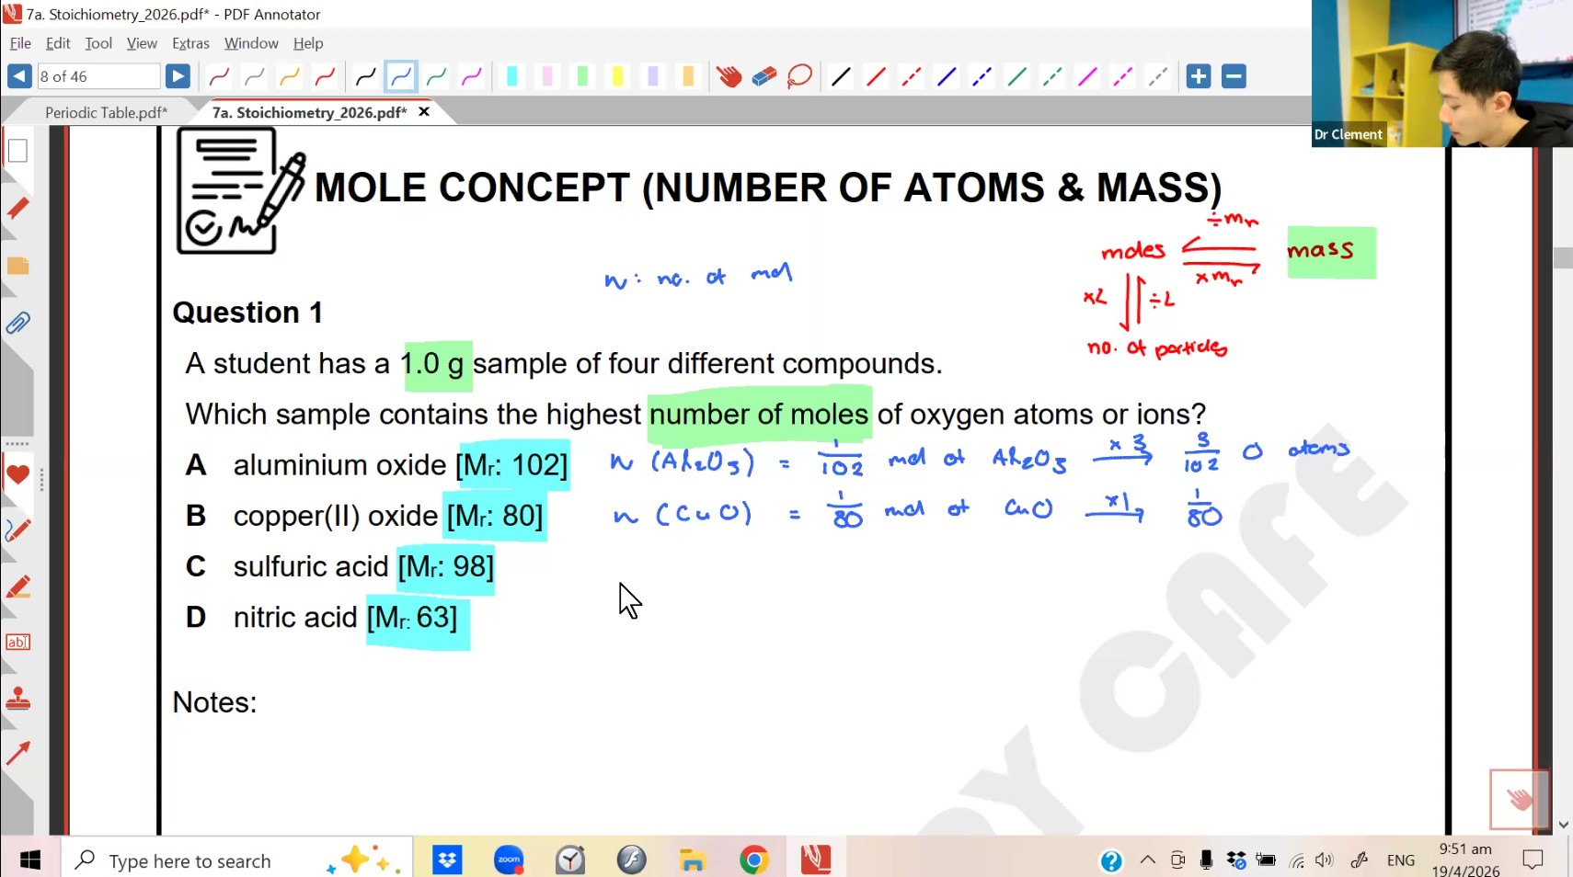Viewport: 1573px width, 877px height.
Task: Zoom in with the blue plus button
Action: [1199, 76]
